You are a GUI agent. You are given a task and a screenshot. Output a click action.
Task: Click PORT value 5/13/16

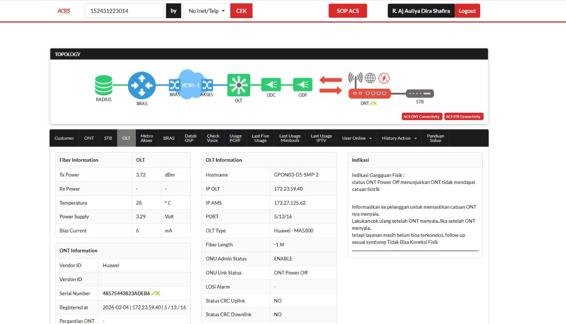coord(283,217)
